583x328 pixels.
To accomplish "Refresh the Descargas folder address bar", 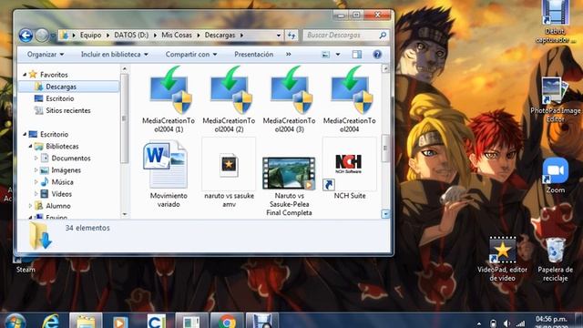I will point(291,36).
